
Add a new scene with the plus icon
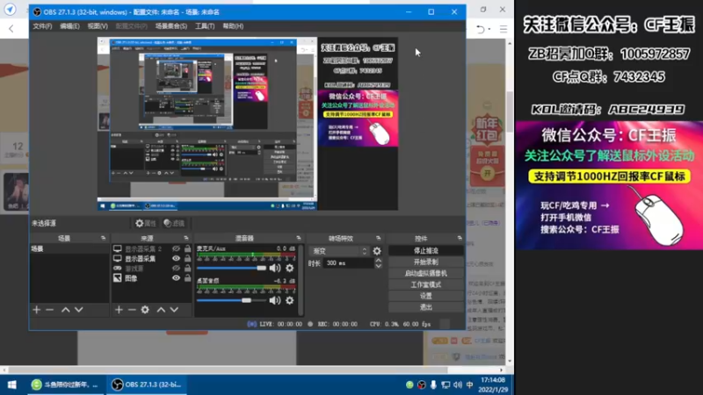(x=36, y=310)
